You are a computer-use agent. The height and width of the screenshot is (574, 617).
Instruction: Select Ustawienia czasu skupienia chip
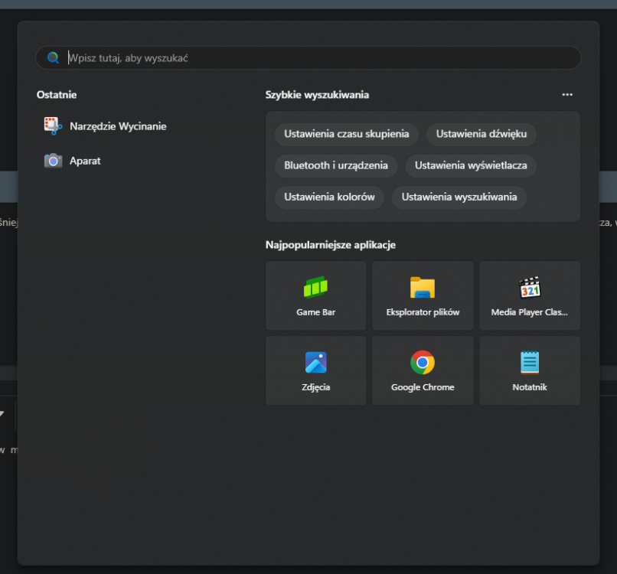click(x=346, y=134)
